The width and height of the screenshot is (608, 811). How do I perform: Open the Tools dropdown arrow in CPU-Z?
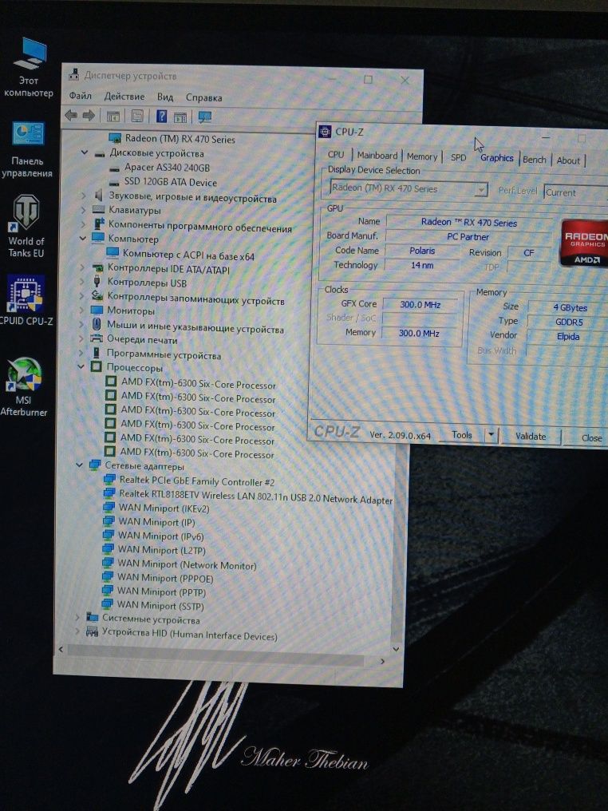(492, 435)
